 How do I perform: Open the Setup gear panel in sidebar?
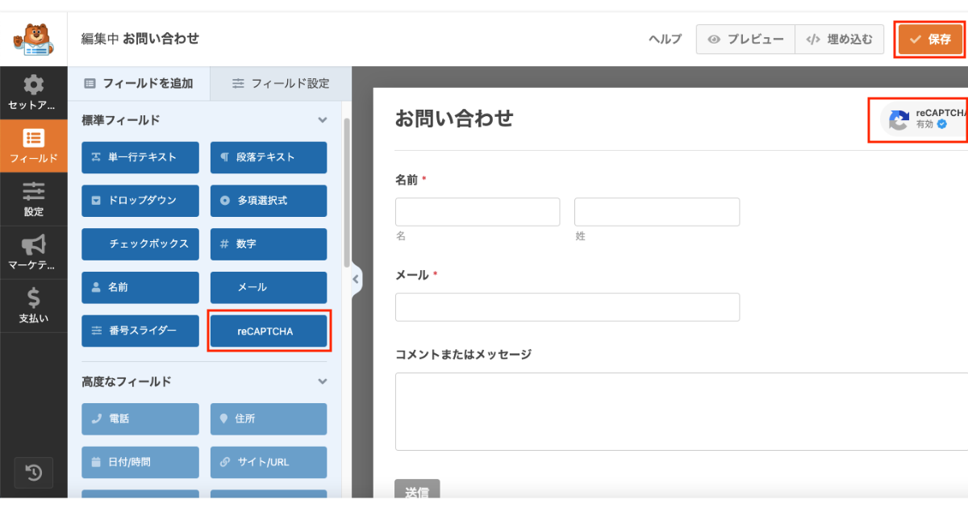(33, 92)
